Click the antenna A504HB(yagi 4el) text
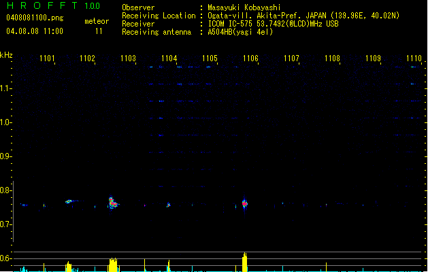428x272 pixels. [240, 32]
